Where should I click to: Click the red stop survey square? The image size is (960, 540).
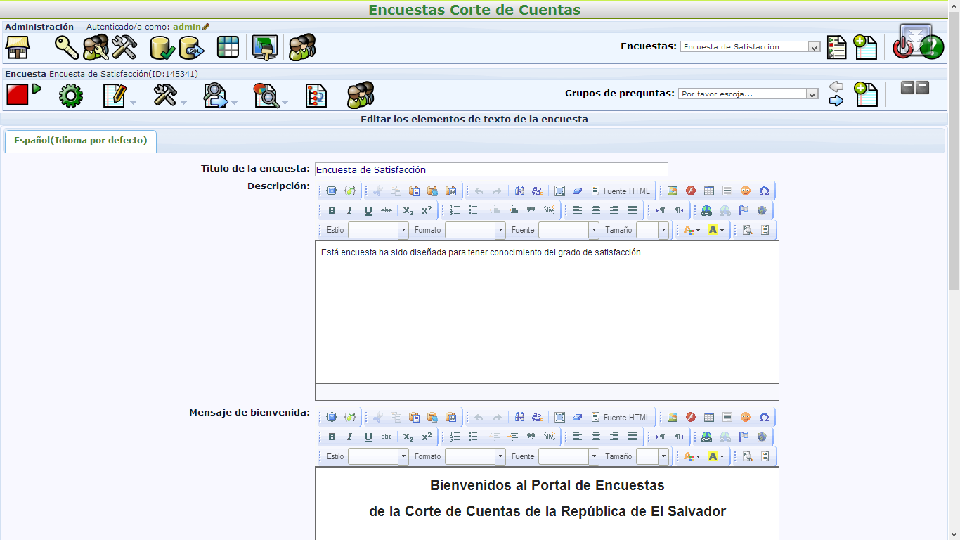coord(17,94)
